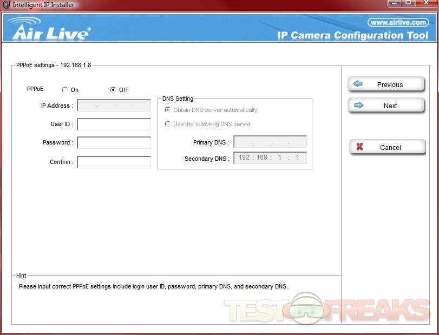The image size is (439, 335).
Task: Click the blue right arrow Next icon
Action: pyautogui.click(x=358, y=106)
